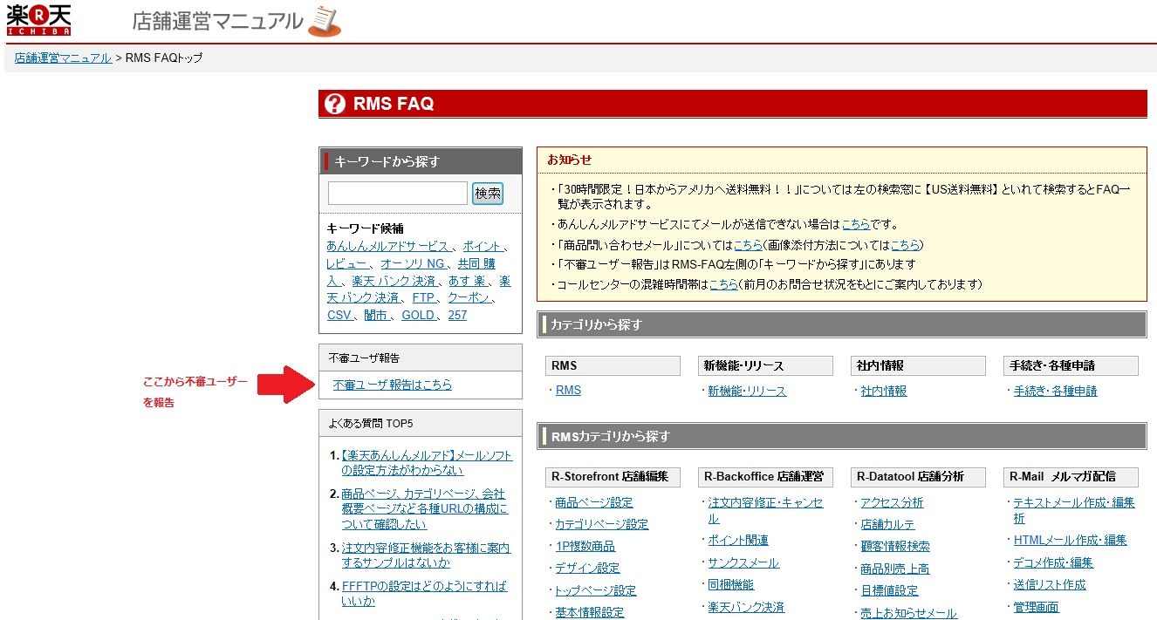Open ポイント関連 under R-Backoffice
Image resolution: width=1157 pixels, height=620 pixels.
tap(738, 541)
